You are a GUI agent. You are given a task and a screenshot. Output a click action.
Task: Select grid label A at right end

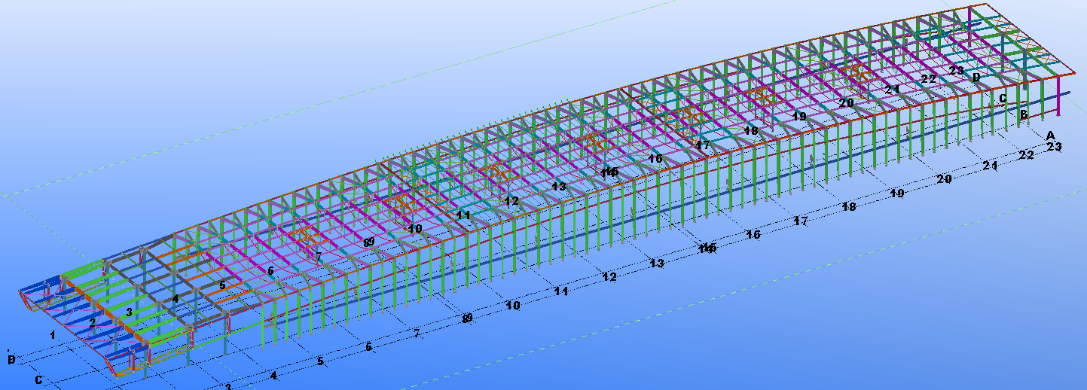[x=1050, y=136]
